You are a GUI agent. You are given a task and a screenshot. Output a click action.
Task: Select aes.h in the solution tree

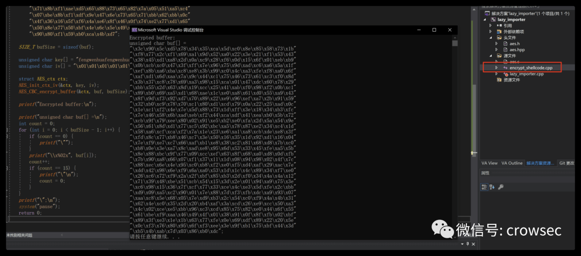[x=516, y=43]
